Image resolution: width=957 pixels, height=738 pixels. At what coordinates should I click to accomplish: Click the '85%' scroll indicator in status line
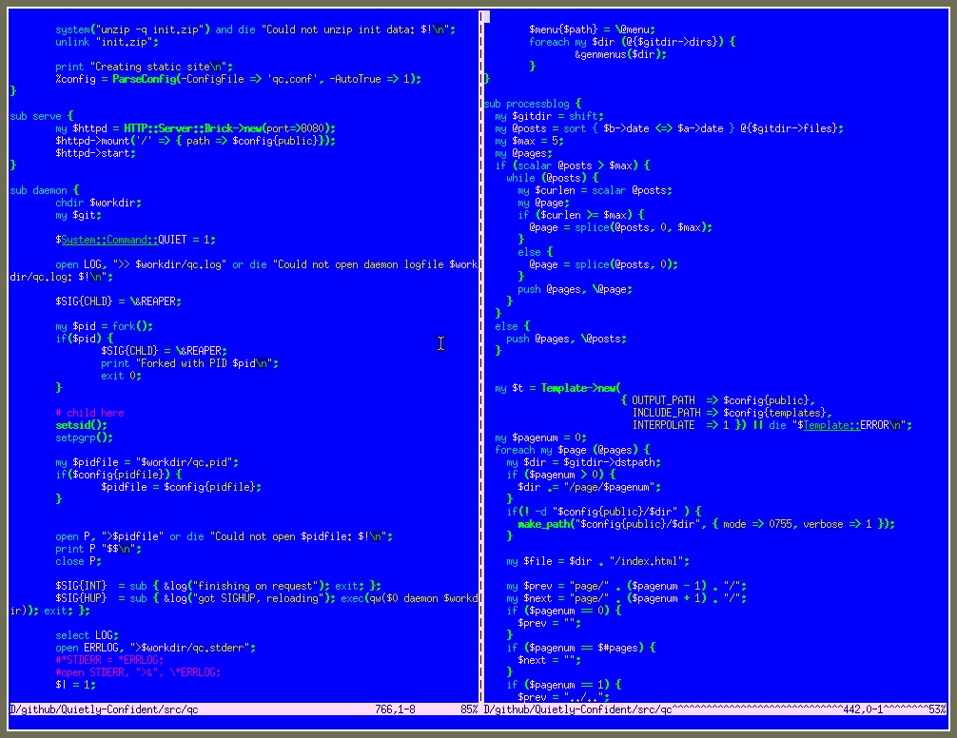tap(469, 709)
